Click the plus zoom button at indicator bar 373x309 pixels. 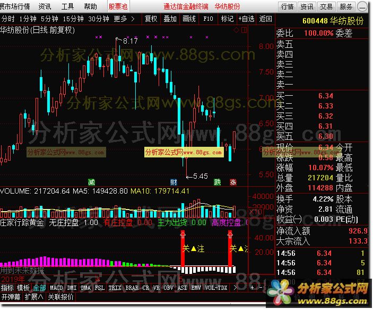click(x=252, y=288)
